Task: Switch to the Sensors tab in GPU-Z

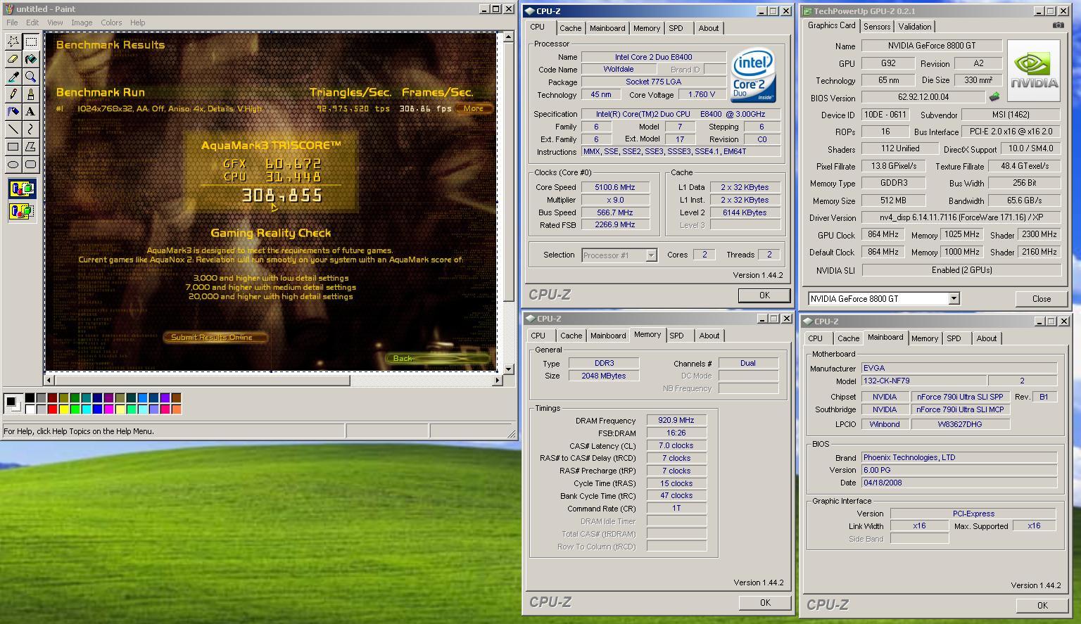Action: 877,27
